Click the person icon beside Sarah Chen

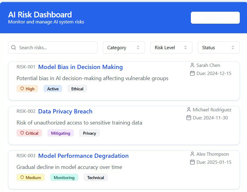[x=192, y=65]
